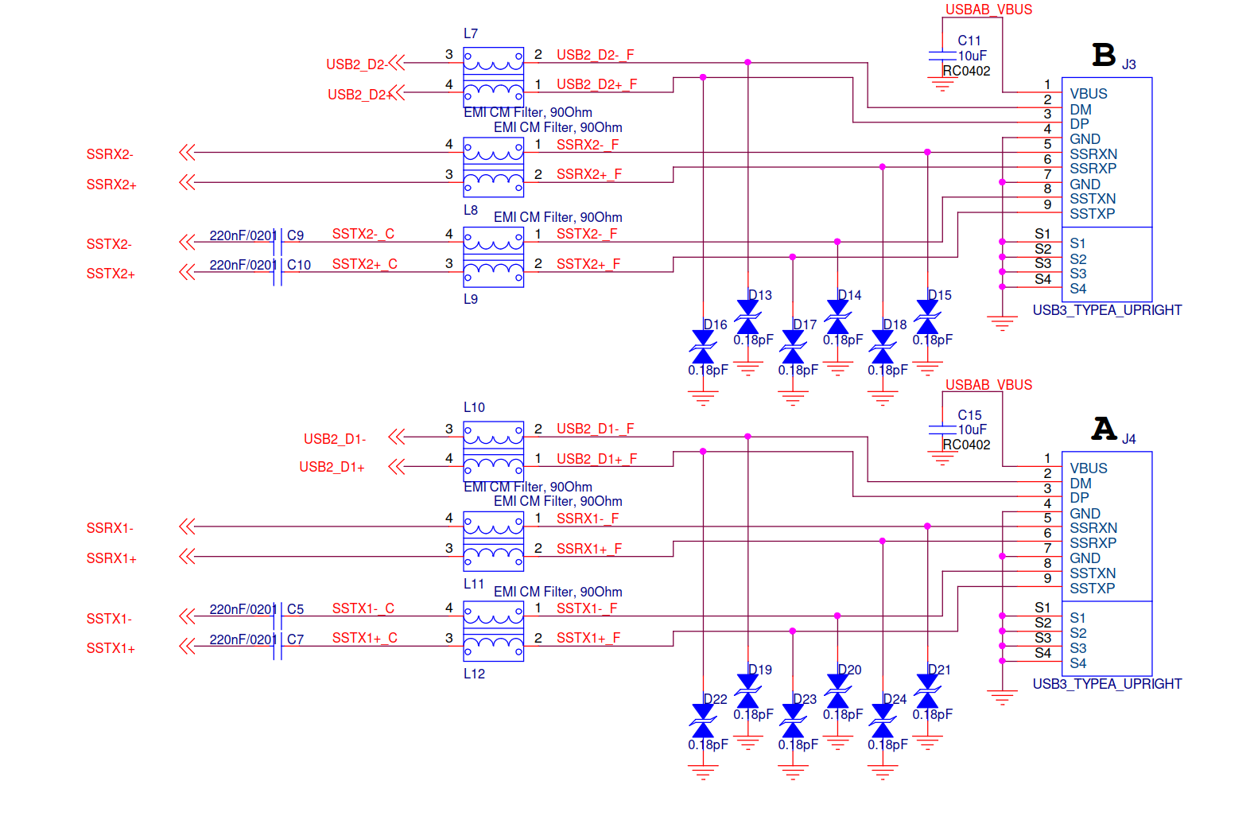Click the port arrow beside SSTX1+

(187, 646)
